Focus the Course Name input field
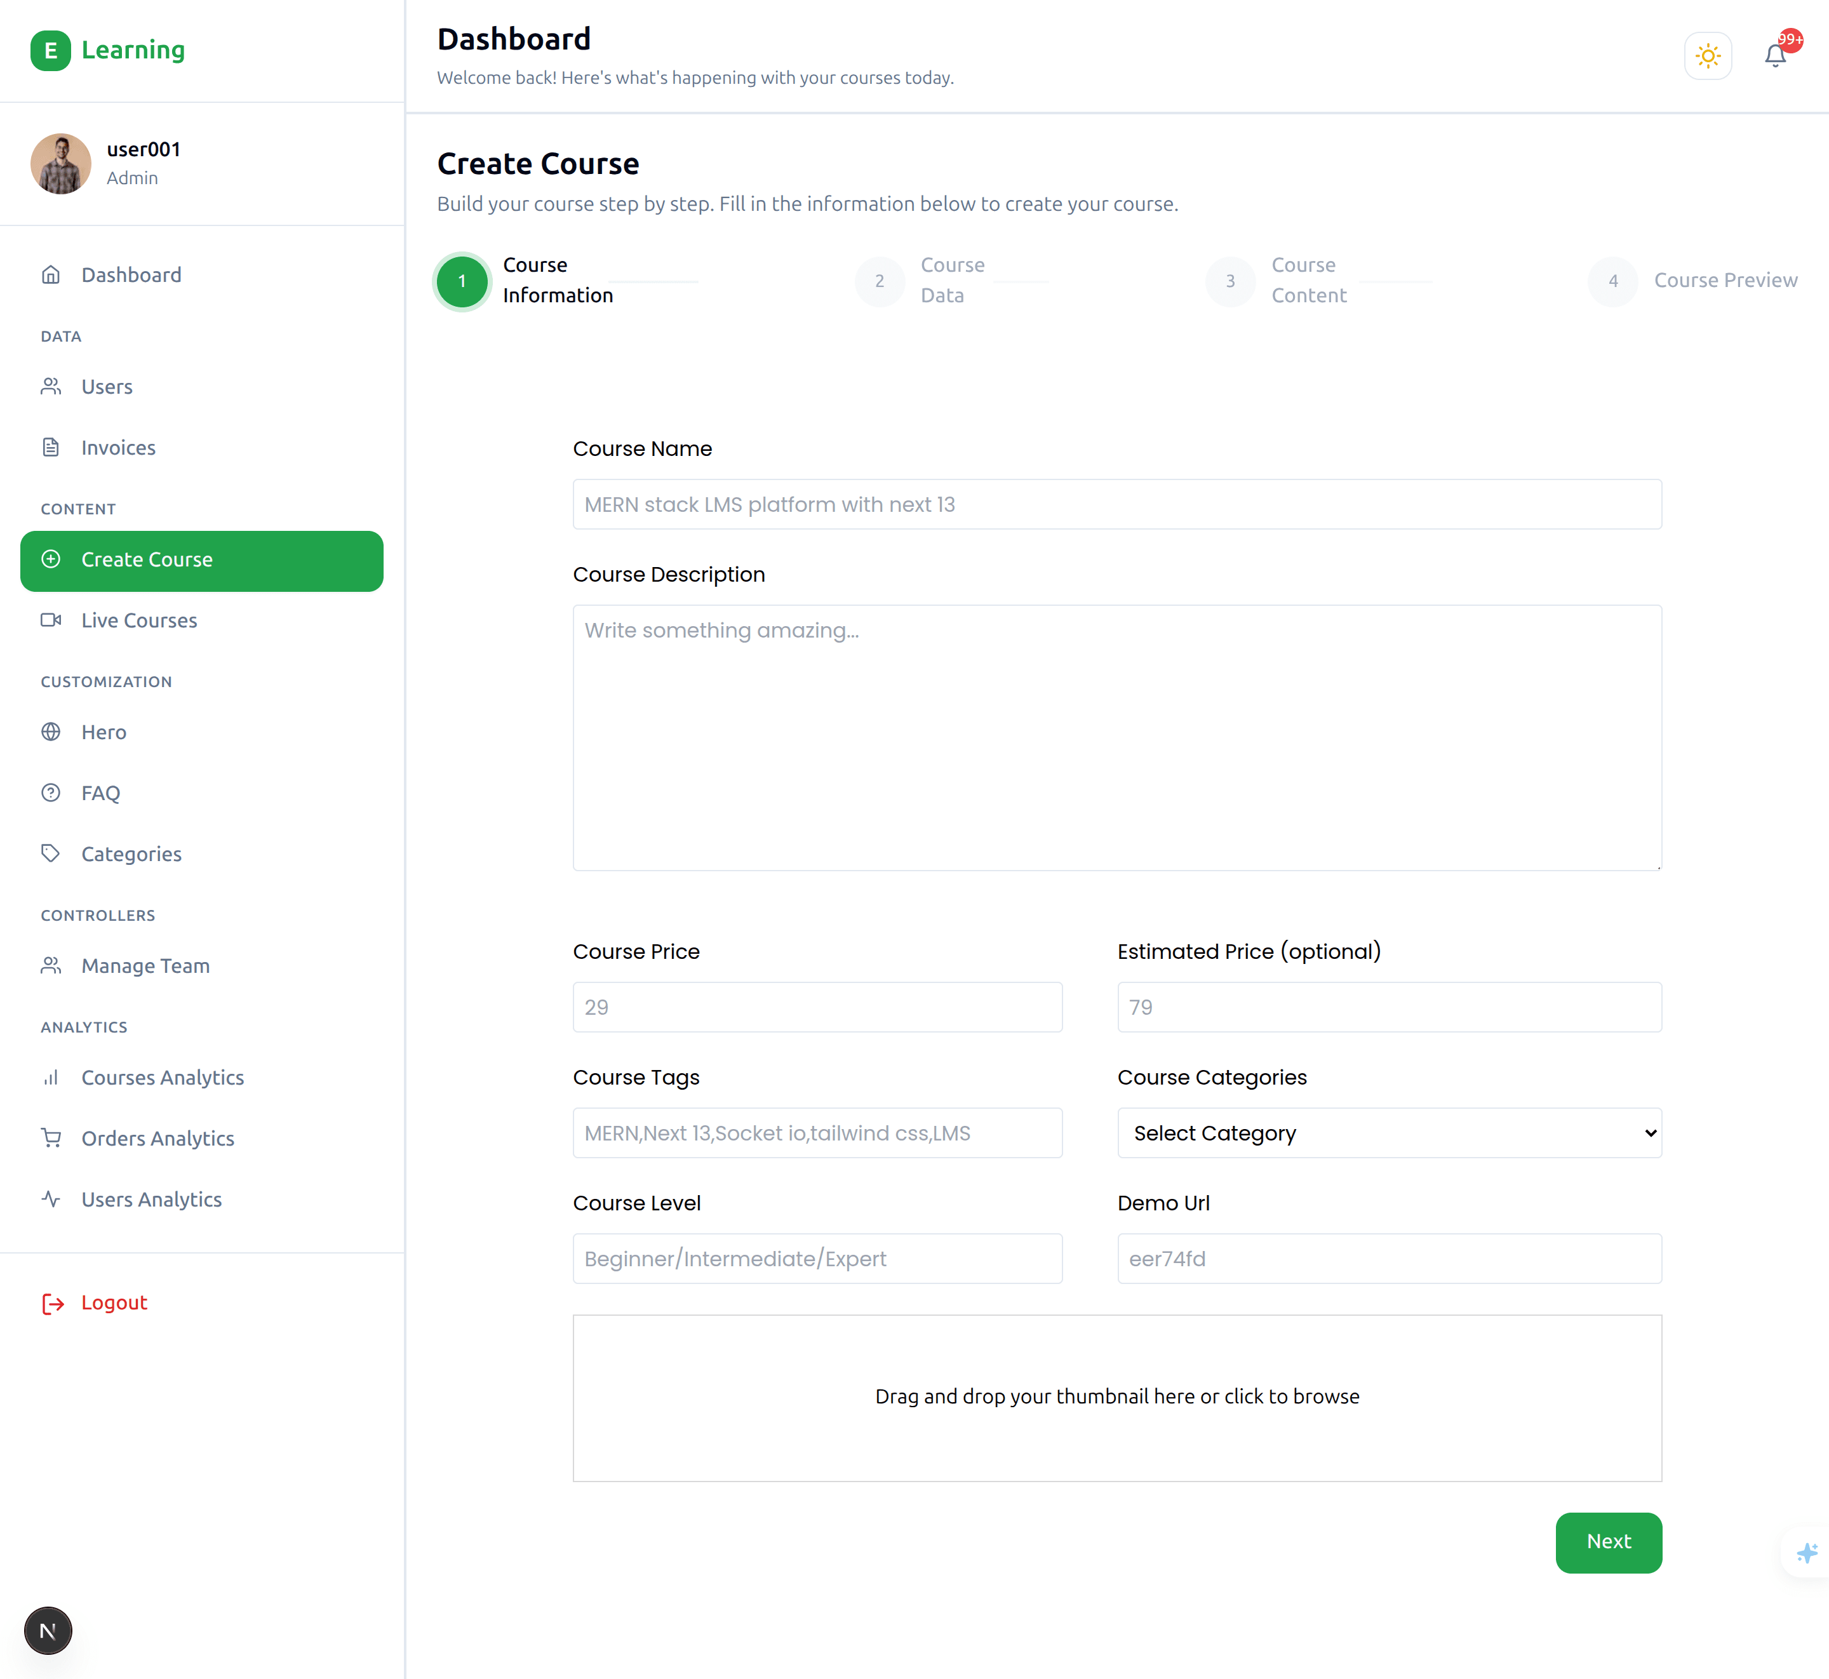 pyautogui.click(x=1116, y=504)
